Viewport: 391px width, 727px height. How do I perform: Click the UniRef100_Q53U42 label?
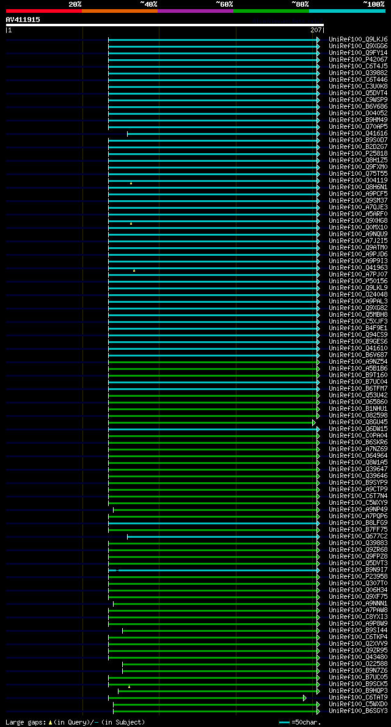point(358,396)
